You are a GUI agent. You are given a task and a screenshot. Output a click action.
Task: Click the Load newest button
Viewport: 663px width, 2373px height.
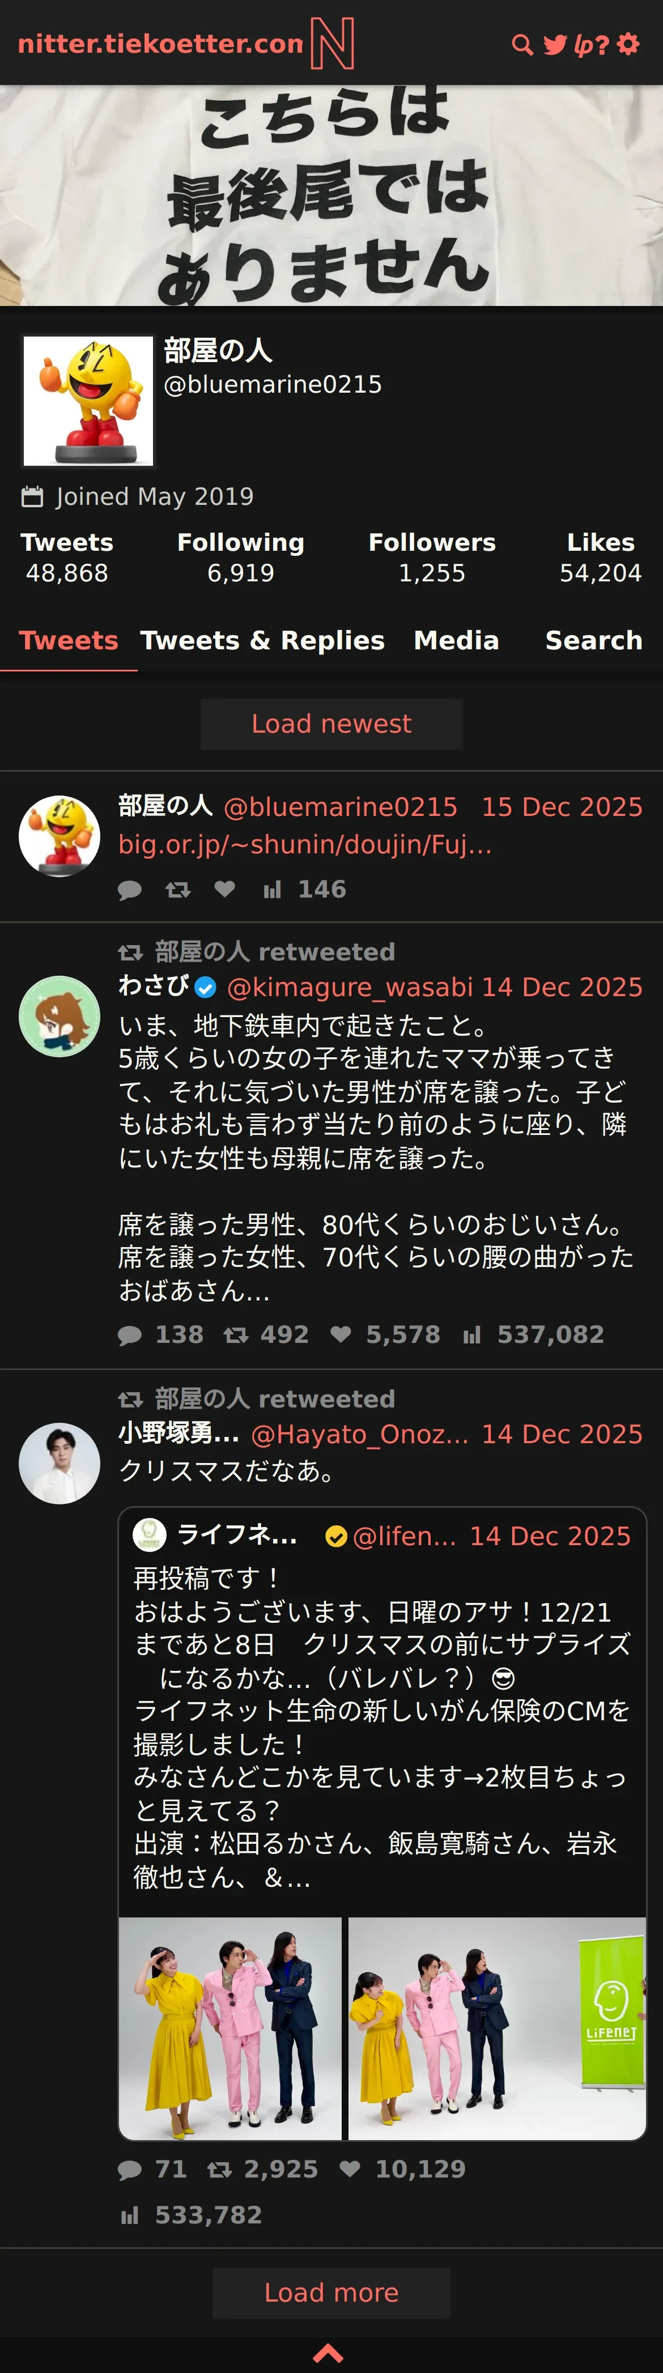331,724
